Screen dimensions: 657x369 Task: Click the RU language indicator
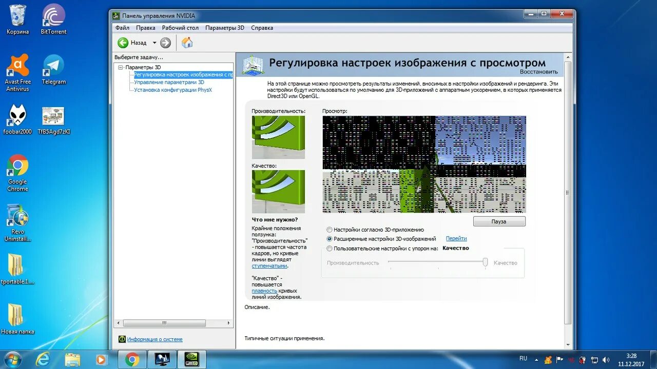click(523, 359)
